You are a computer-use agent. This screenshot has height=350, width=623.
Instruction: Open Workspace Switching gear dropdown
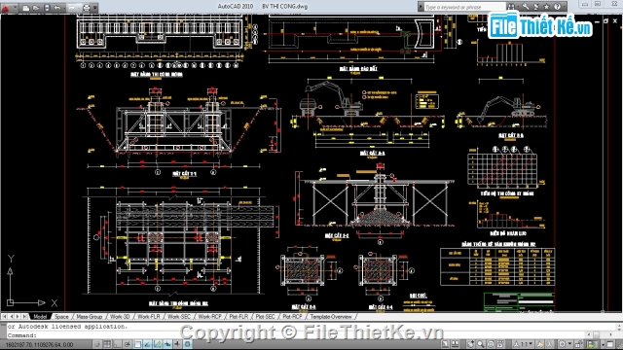click(564, 344)
